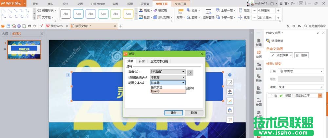Open the 设计 ribbon tab
The width and height of the screenshot is (328, 138).
[65, 4]
